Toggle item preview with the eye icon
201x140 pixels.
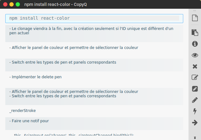click(x=195, y=55)
